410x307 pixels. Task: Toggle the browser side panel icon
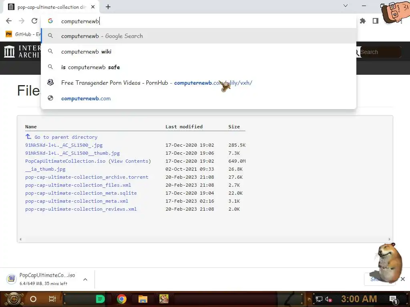[376, 21]
